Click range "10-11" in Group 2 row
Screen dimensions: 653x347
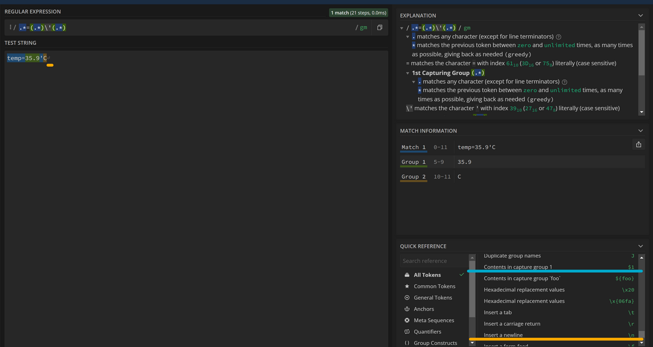(x=442, y=177)
